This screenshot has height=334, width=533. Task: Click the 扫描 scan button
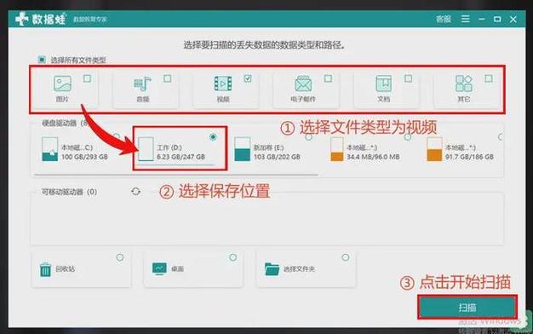[x=467, y=307]
